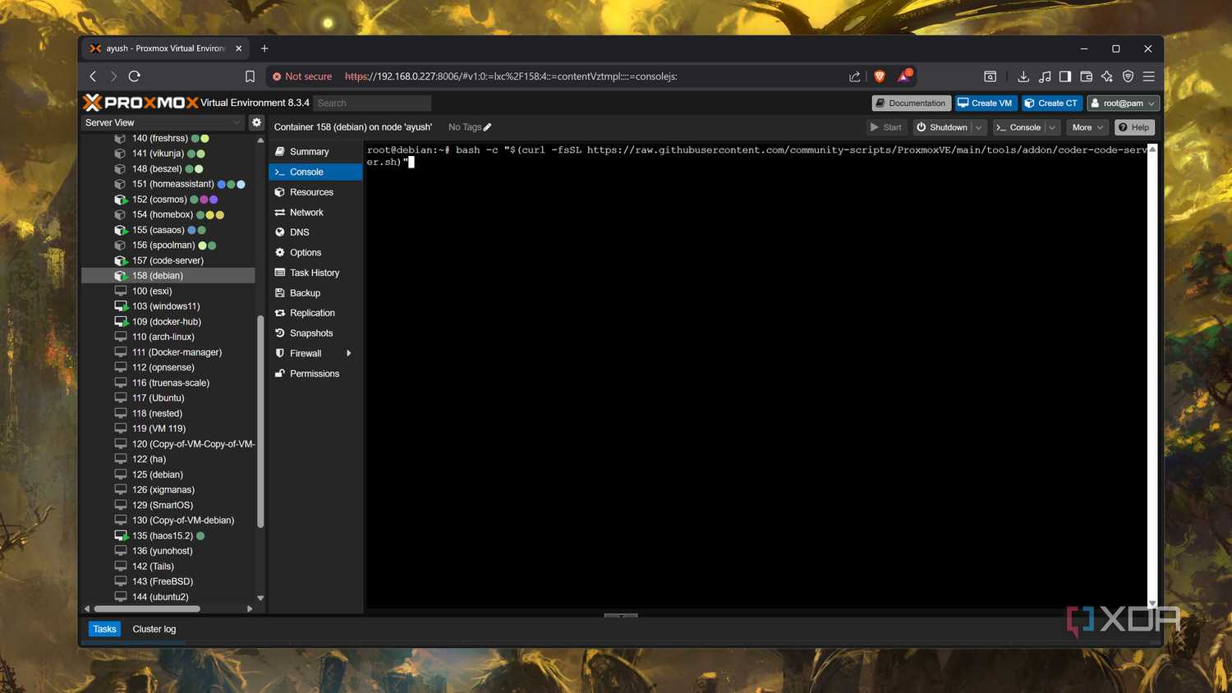Click the music note playlist icon

[x=1045, y=76]
